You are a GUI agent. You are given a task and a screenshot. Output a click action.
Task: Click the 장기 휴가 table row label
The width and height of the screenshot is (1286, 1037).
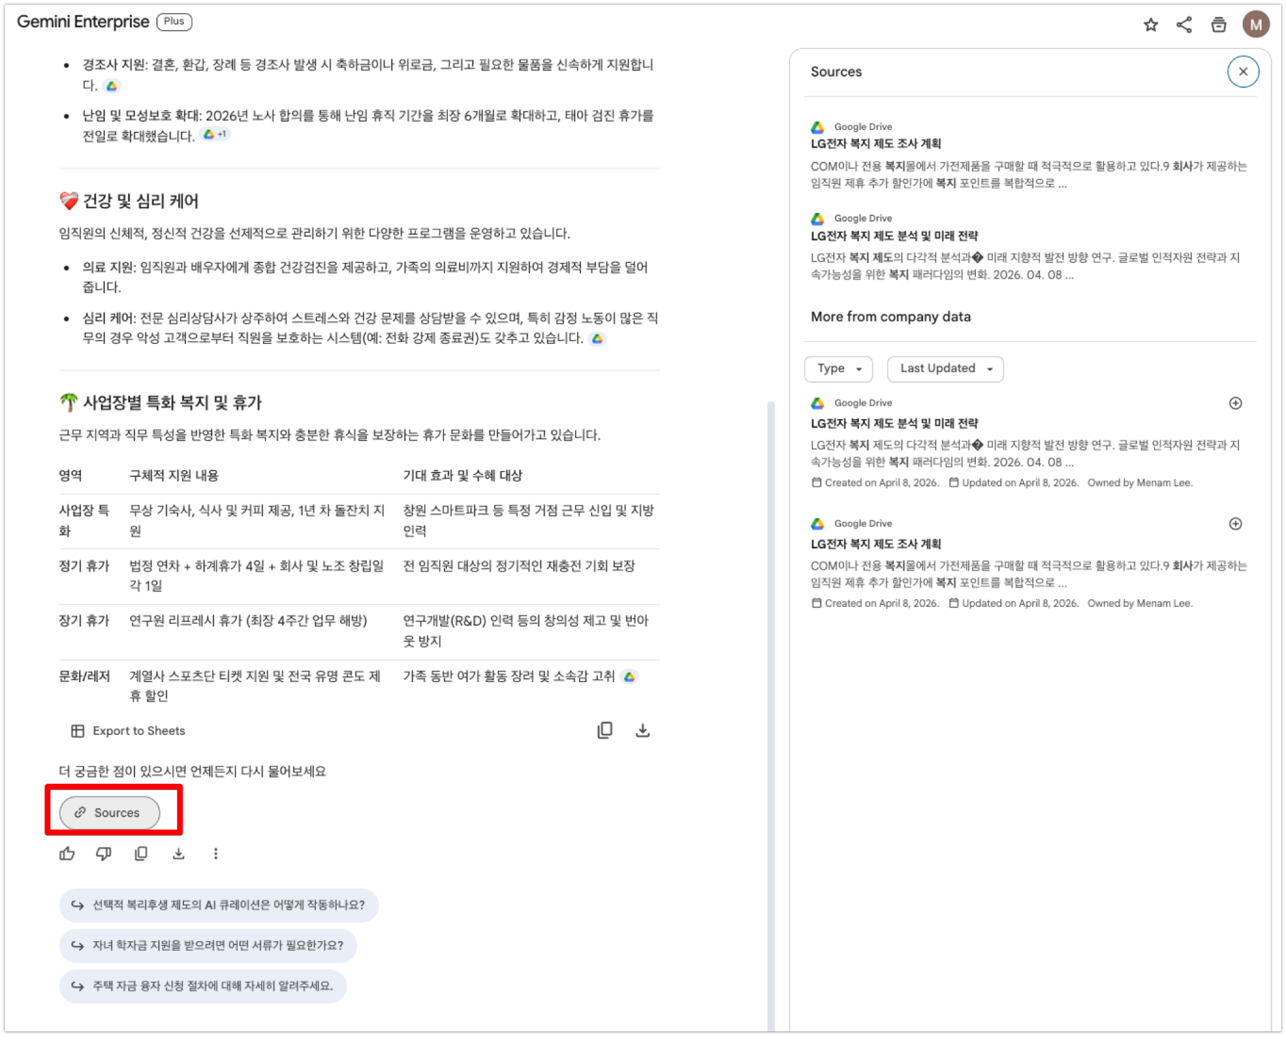84,621
